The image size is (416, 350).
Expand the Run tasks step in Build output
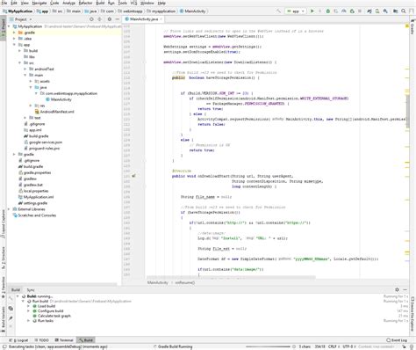click(x=29, y=321)
